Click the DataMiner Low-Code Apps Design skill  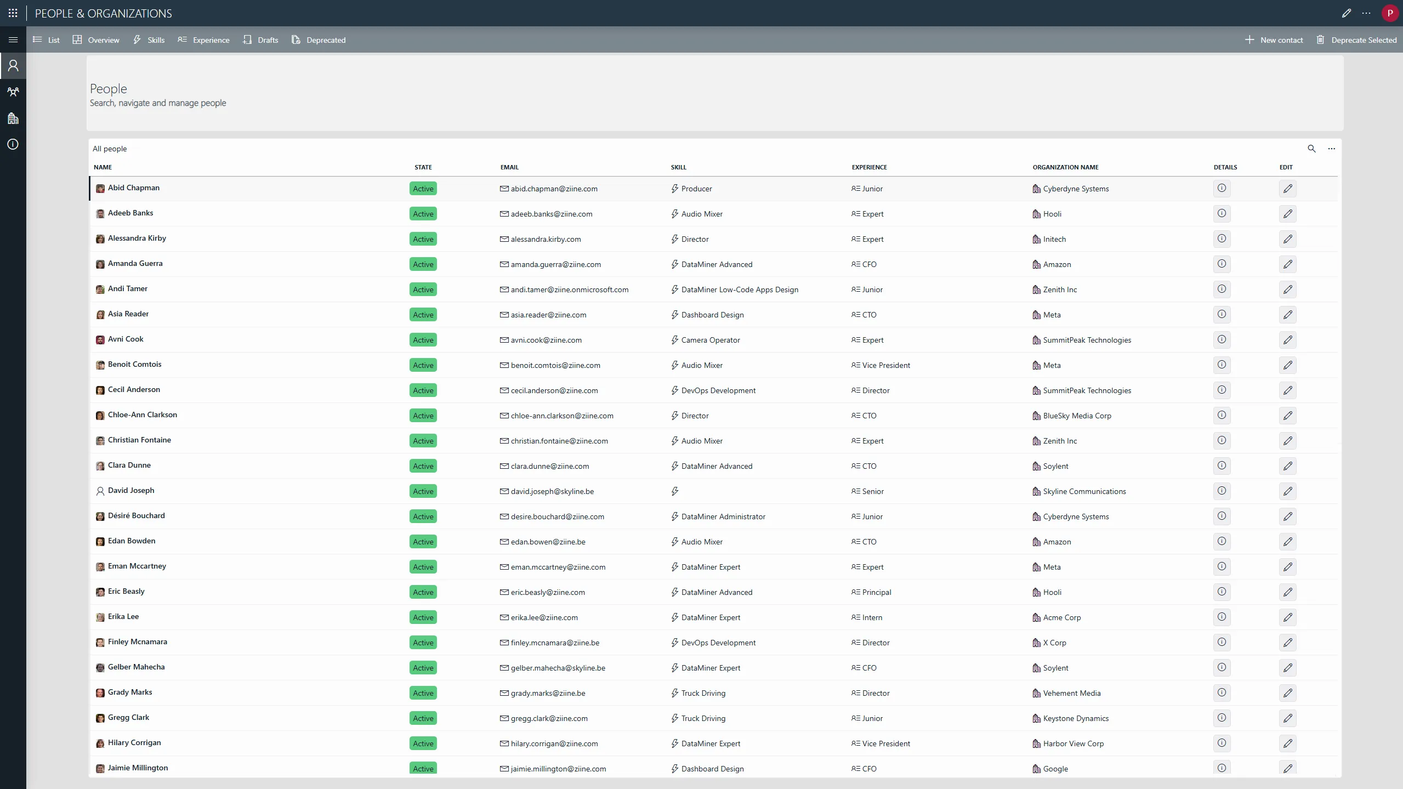click(x=740, y=290)
